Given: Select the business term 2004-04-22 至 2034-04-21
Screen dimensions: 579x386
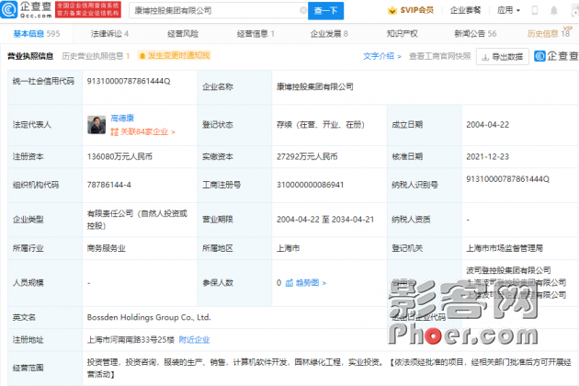Looking at the screenshot, I should [x=325, y=220].
